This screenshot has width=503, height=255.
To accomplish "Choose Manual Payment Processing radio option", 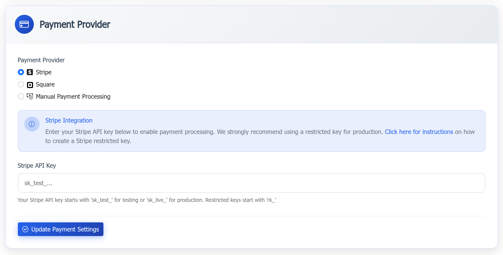I will coord(21,96).
